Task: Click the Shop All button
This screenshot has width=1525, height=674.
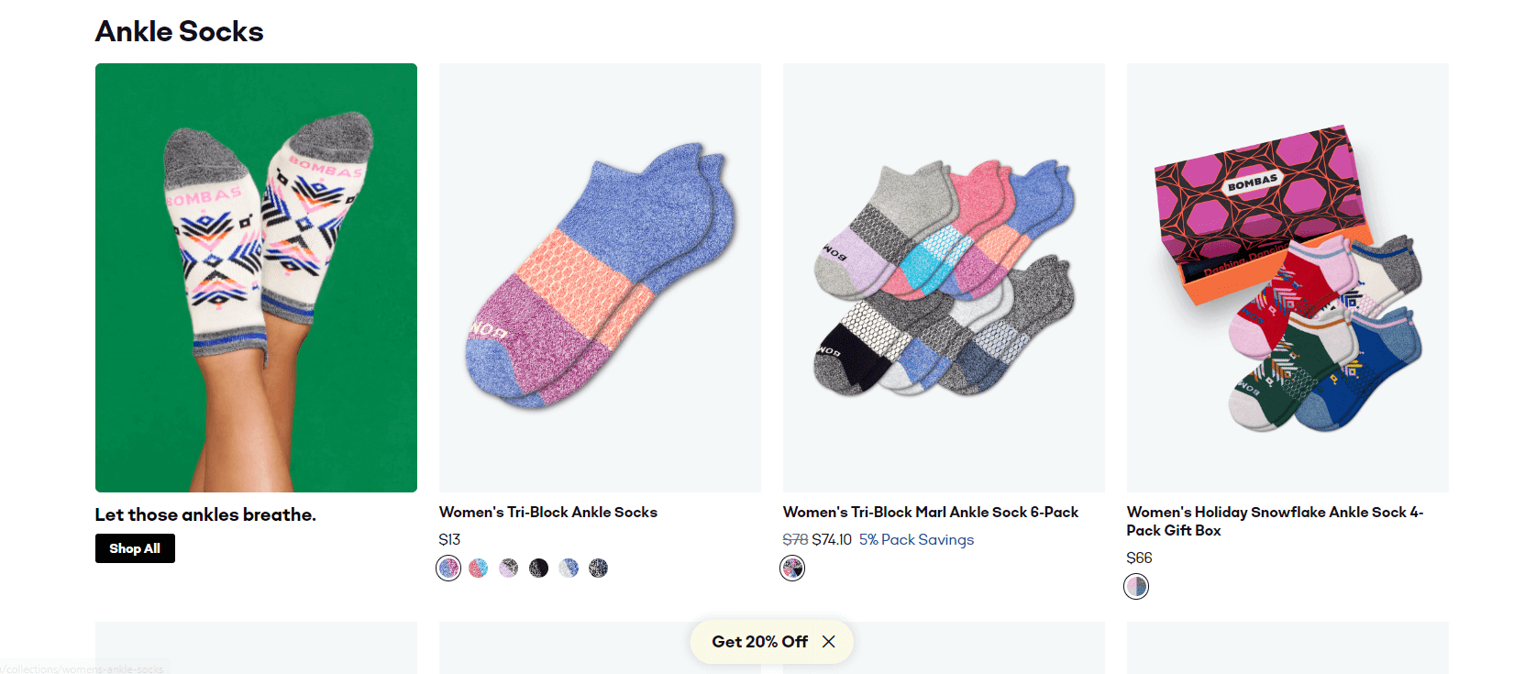Action: 134,547
